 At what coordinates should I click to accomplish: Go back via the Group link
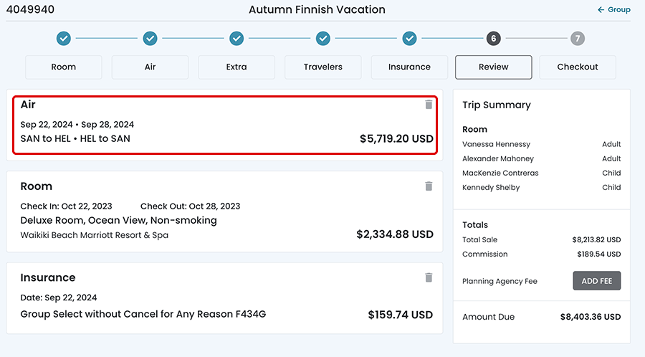pos(614,10)
